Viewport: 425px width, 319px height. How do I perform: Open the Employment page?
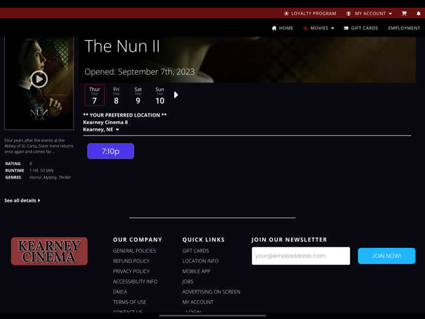[x=404, y=28]
